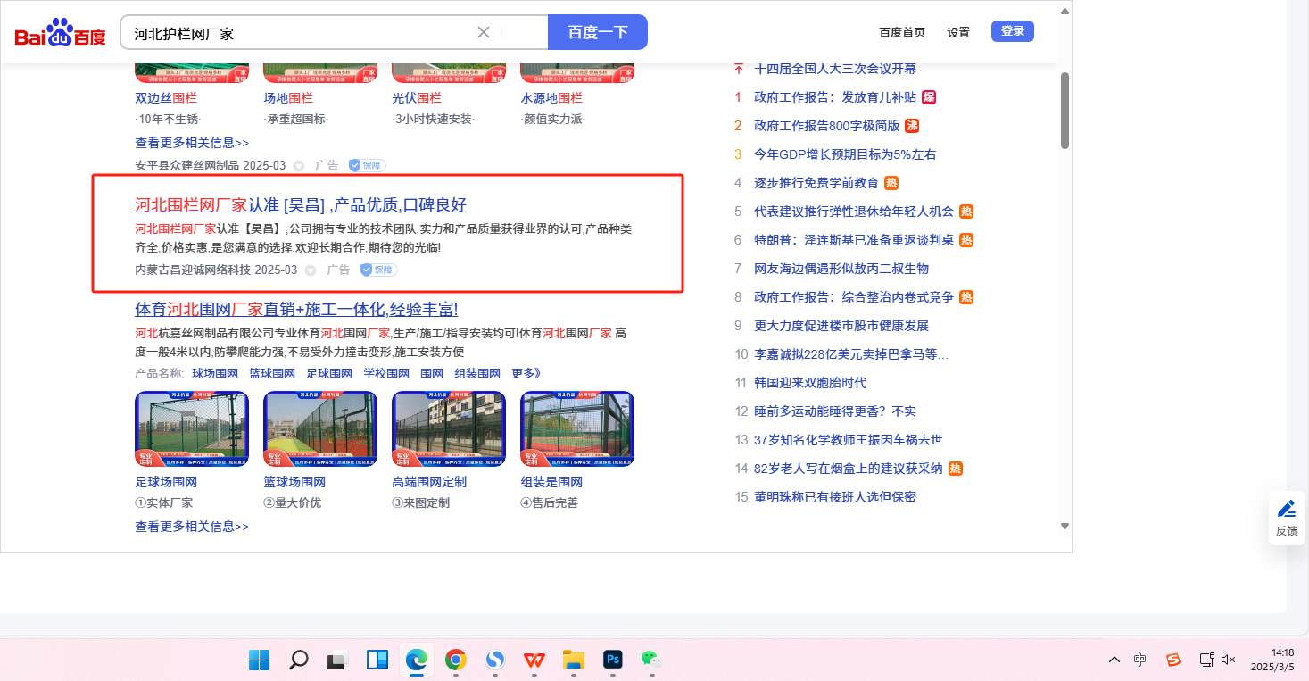Click the 足球场围网 product thumbnail
Image resolution: width=1309 pixels, height=681 pixels.
[192, 429]
